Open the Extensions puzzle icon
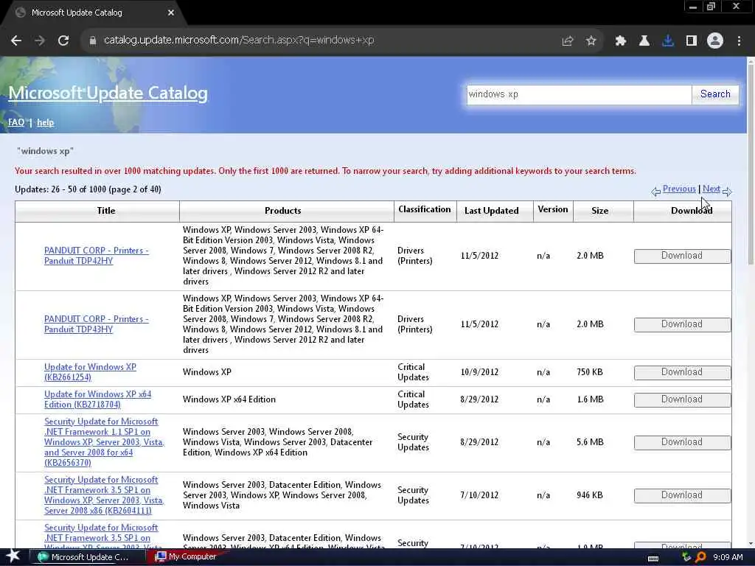Screen dimensions: 755x566 pyautogui.click(x=621, y=41)
